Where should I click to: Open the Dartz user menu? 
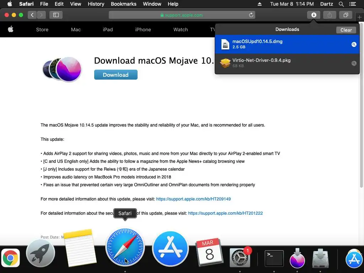click(326, 4)
